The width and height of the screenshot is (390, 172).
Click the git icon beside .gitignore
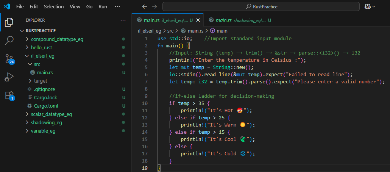[30, 89]
